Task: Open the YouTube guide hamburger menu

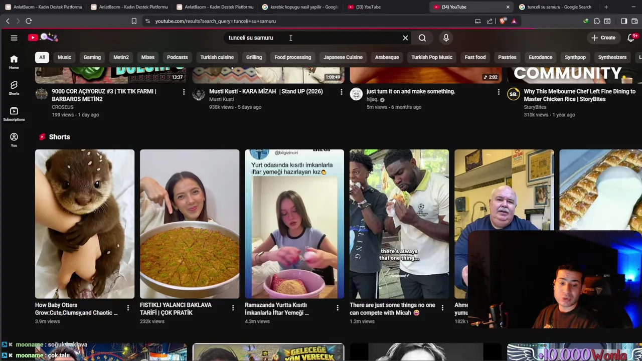Action: [14, 38]
